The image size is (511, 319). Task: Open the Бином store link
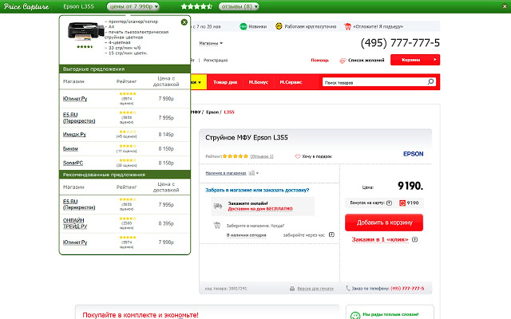tap(70, 148)
